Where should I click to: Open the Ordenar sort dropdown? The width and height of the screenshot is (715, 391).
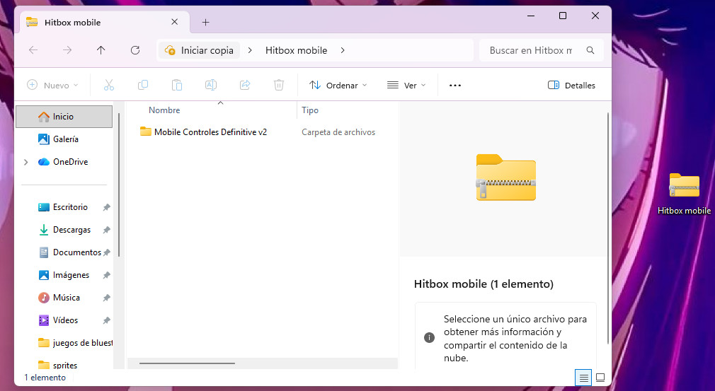tap(338, 85)
